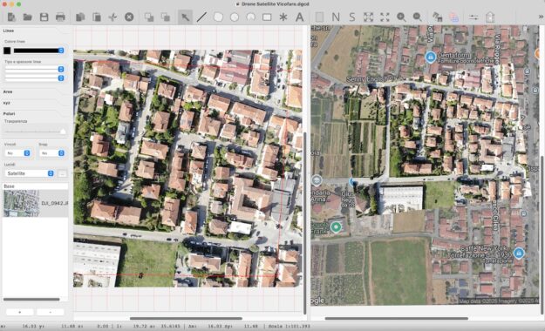This screenshot has width=545, height=331.
Task: Select the Line drawing tool
Action: click(201, 17)
